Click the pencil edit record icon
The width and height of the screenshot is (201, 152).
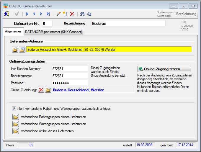pos(58,14)
